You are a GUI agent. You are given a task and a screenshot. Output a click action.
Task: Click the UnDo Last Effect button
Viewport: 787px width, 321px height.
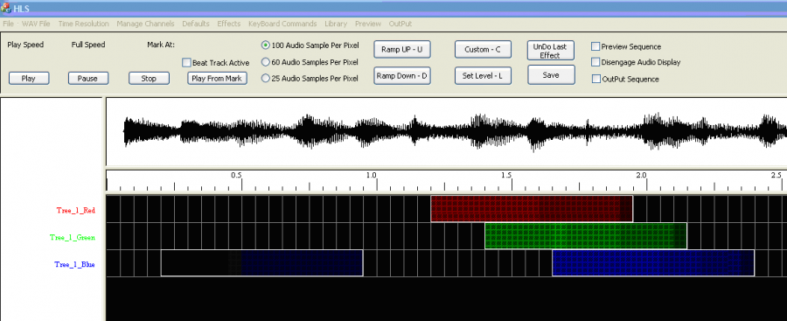tap(551, 51)
